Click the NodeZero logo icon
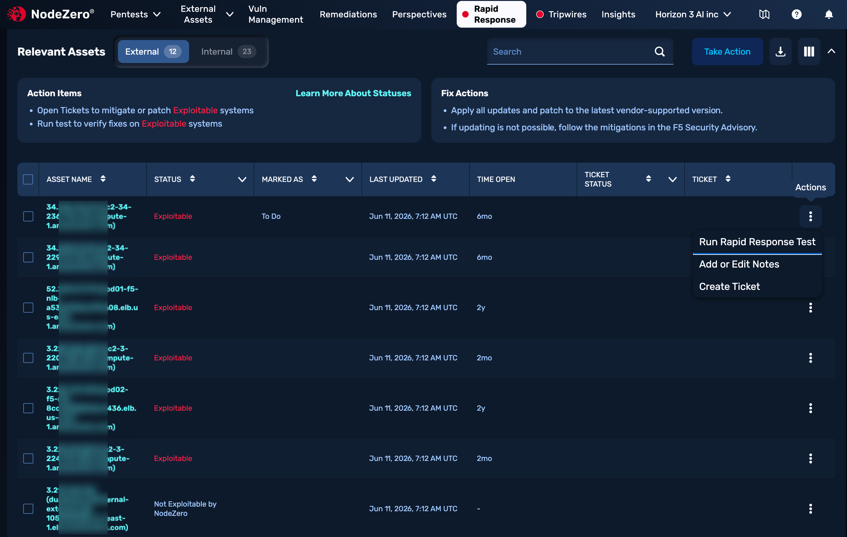847x537 pixels. (16, 14)
